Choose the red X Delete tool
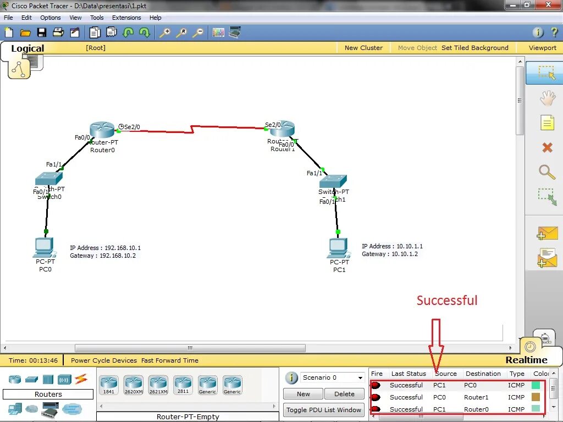This screenshot has width=563, height=422. click(x=547, y=147)
